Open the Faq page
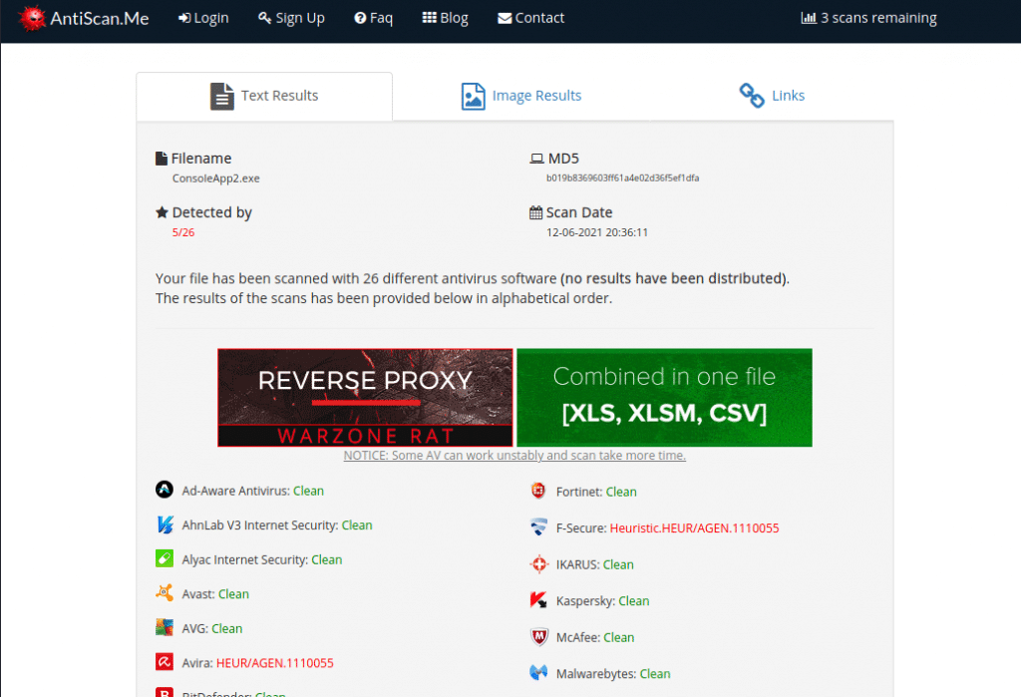Viewport: 1021px width, 697px height. (x=373, y=18)
